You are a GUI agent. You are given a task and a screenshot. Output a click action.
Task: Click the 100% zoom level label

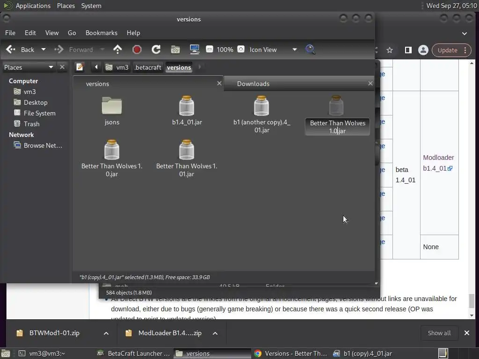click(225, 50)
